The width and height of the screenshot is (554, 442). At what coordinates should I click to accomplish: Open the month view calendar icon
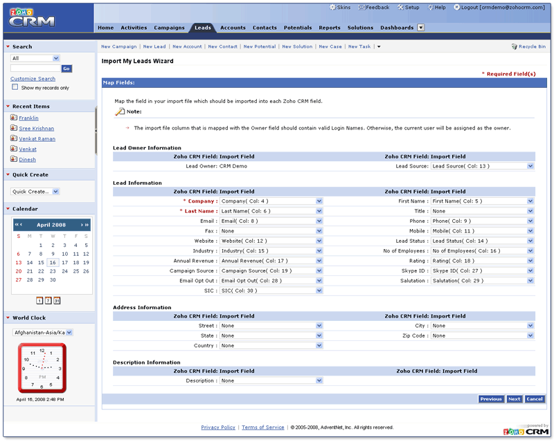coord(56,300)
